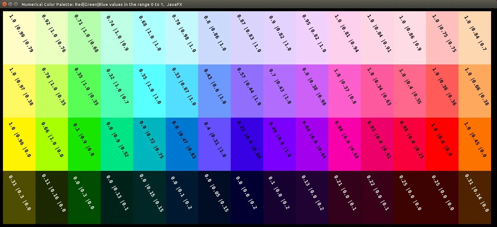Screen dimensions: 497x227
Task: Choose the 0.8 |0.38 |0.98 swatch
Action: click(x=312, y=91)
